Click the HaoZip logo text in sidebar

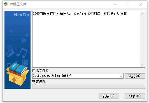coord(22,15)
